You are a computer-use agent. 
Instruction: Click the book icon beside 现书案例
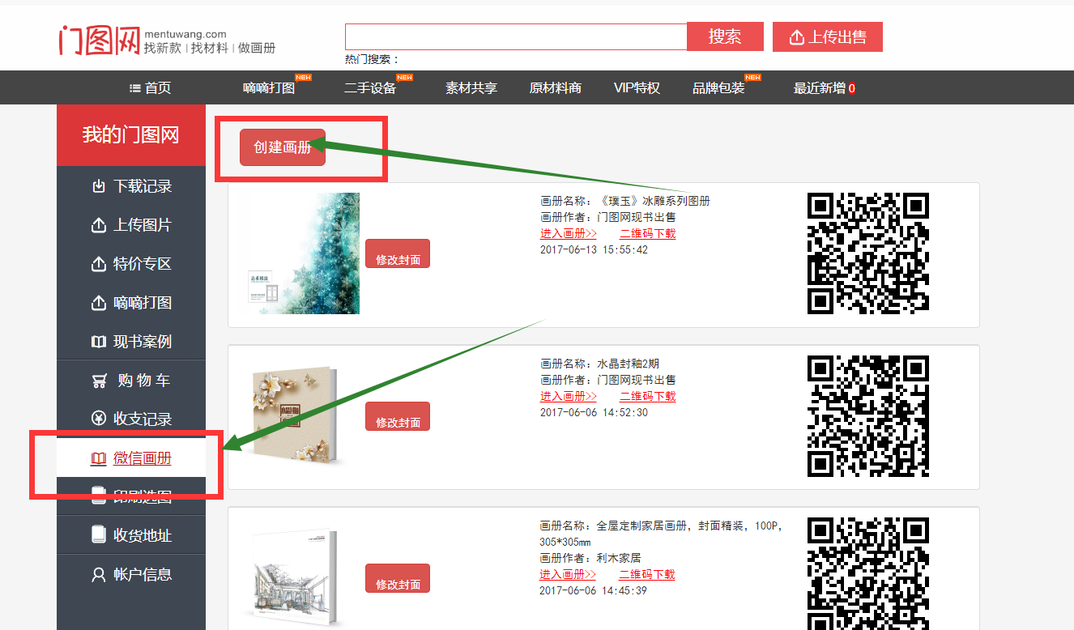99,342
